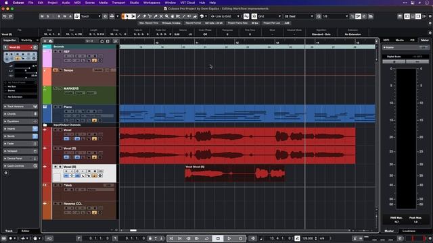This screenshot has width=433, height=243.
Task: Select the Object Selection arrow tool
Action: pyautogui.click(x=127, y=16)
